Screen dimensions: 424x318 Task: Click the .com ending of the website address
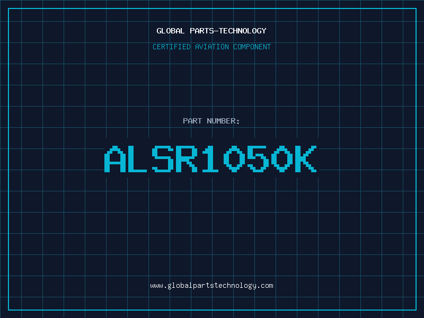[x=266, y=286]
